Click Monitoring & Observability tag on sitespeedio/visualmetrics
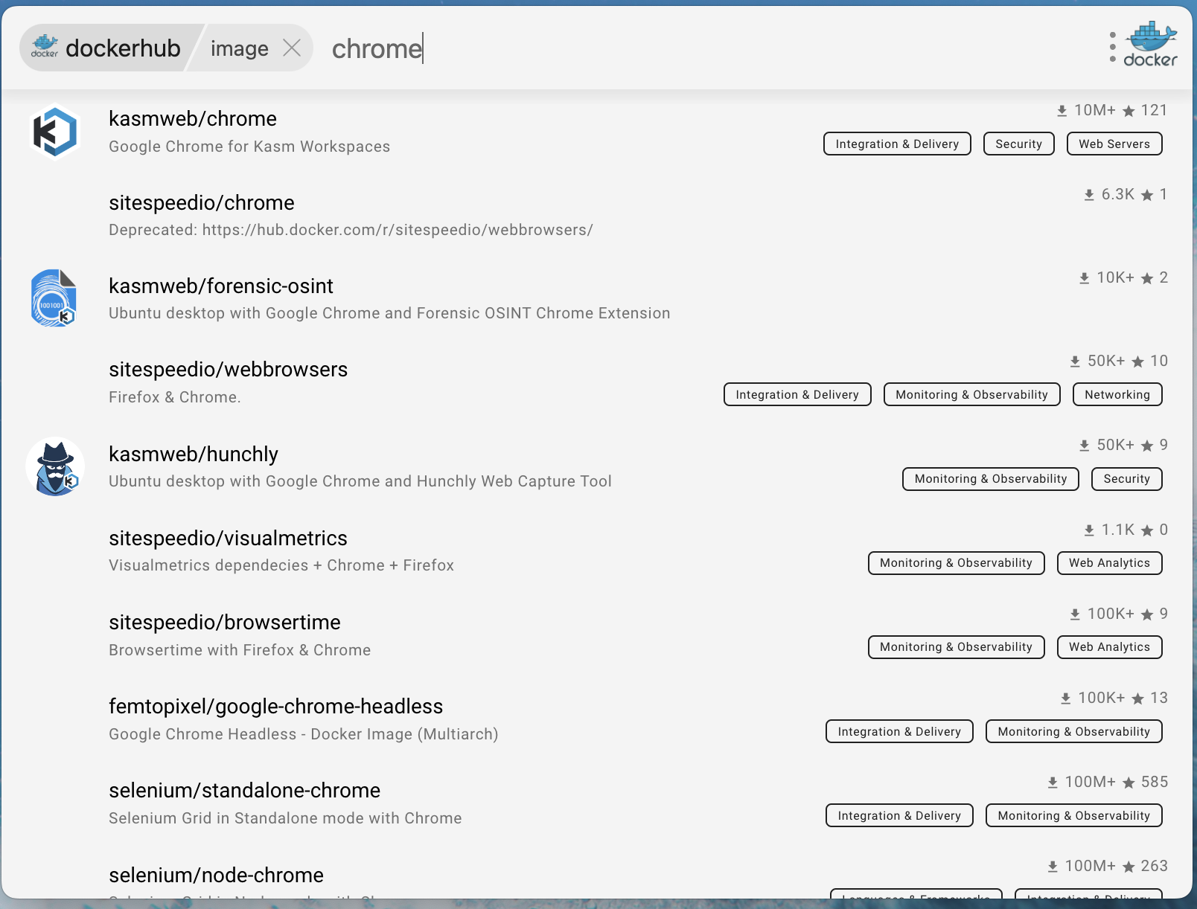This screenshot has height=909, width=1197. pos(956,562)
